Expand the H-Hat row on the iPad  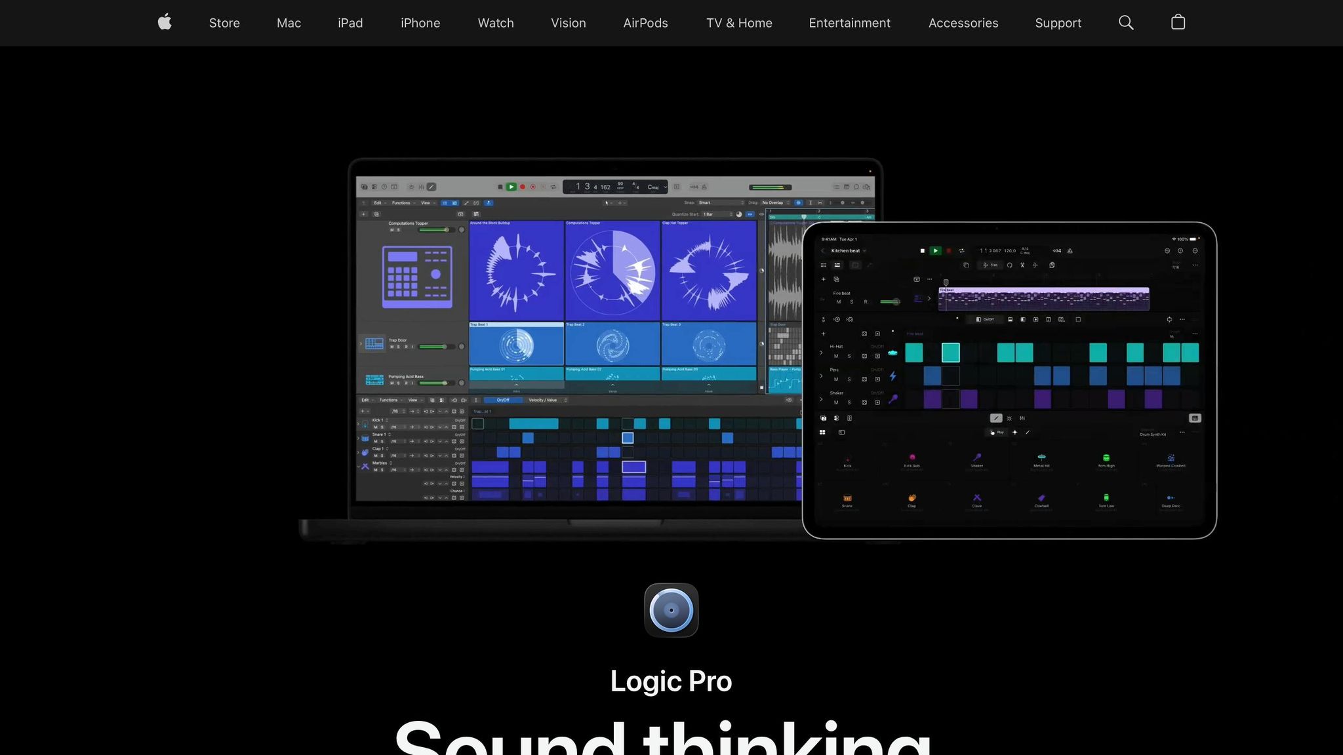[821, 353]
